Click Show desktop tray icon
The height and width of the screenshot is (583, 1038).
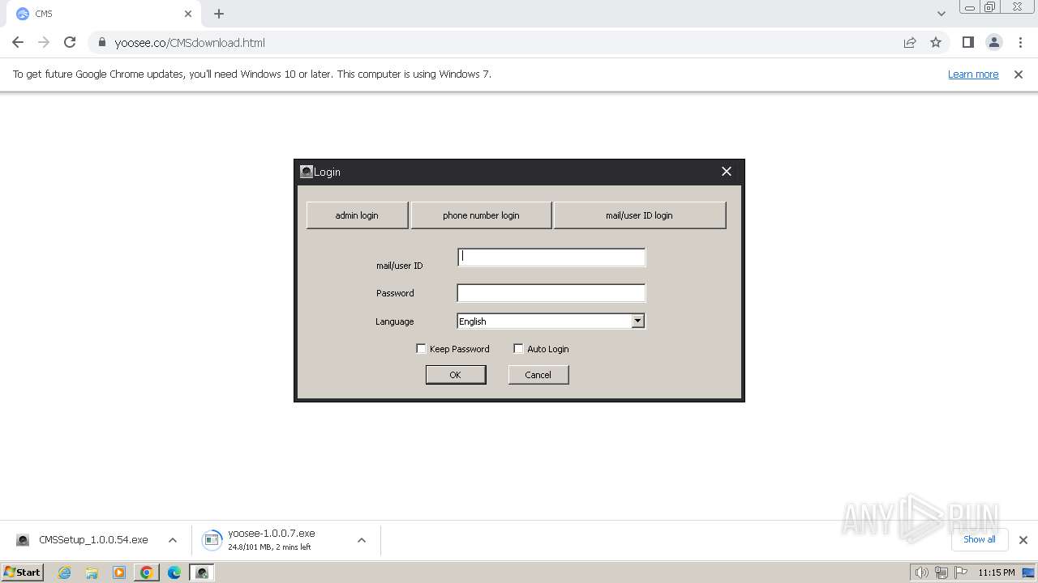point(1029,572)
